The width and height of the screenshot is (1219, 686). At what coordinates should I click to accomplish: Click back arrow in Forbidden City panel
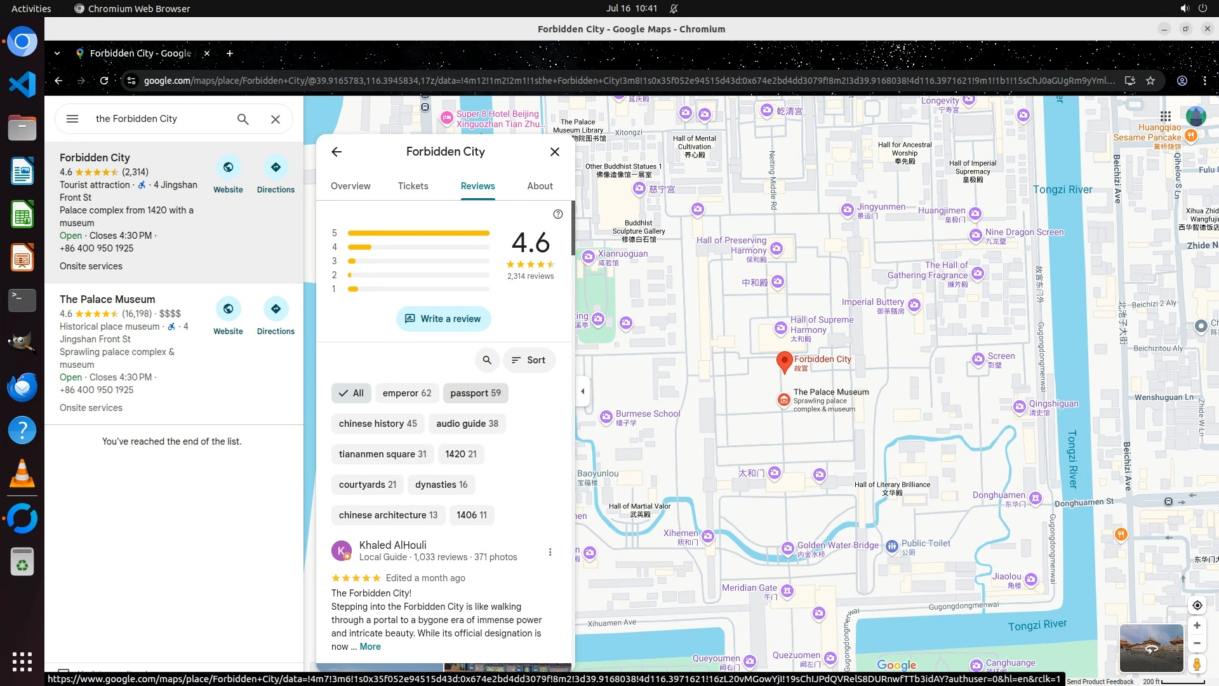pos(336,152)
